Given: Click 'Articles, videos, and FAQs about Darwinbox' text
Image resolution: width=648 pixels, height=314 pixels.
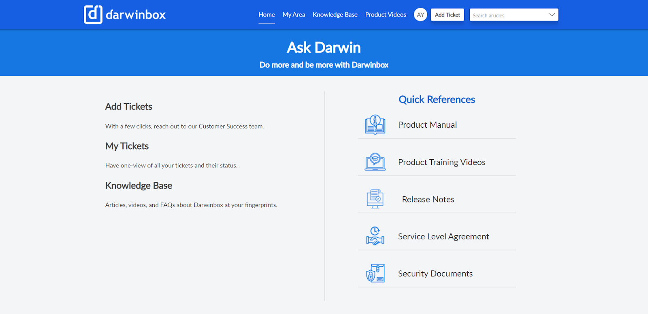Looking at the screenshot, I should point(191,205).
